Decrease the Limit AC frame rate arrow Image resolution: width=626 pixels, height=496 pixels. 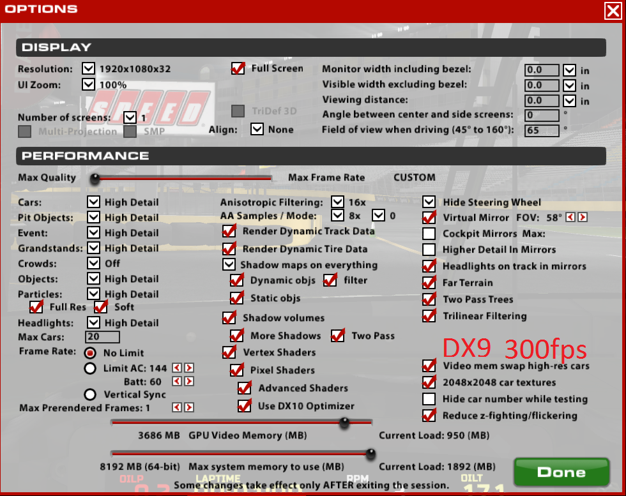(x=178, y=368)
